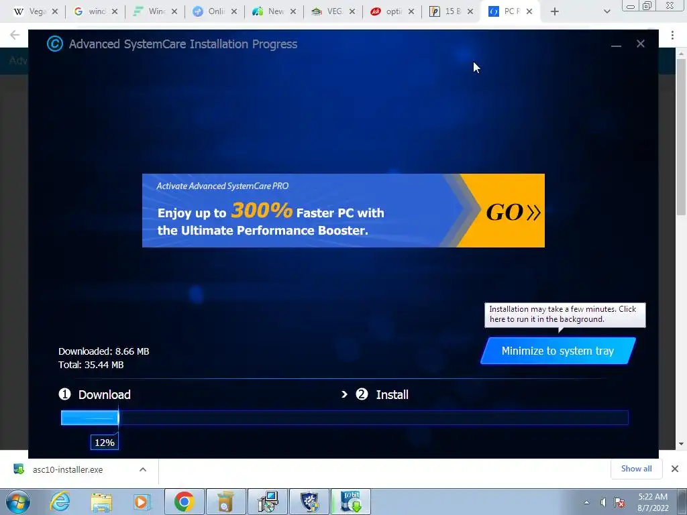Close the Google search tab
The height and width of the screenshot is (515, 687).
[x=114, y=11]
